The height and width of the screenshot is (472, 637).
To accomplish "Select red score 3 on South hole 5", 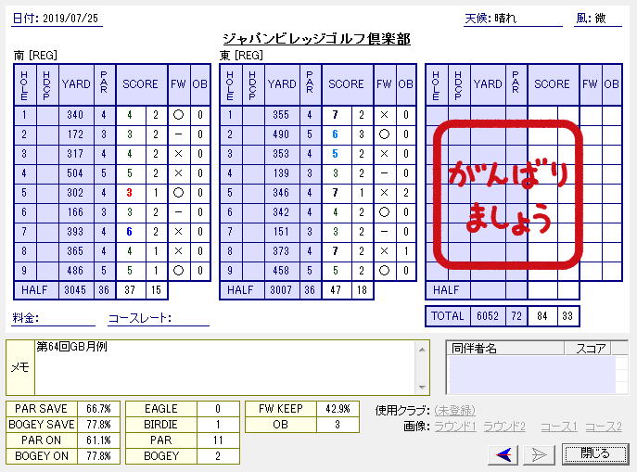I will click(130, 193).
